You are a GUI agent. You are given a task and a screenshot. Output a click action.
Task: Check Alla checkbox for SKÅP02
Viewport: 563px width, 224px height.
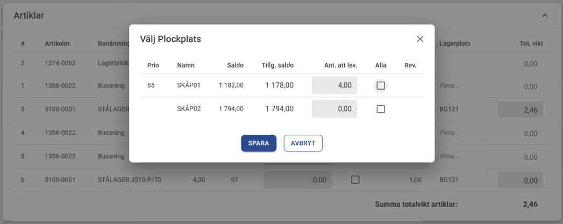tap(381, 109)
